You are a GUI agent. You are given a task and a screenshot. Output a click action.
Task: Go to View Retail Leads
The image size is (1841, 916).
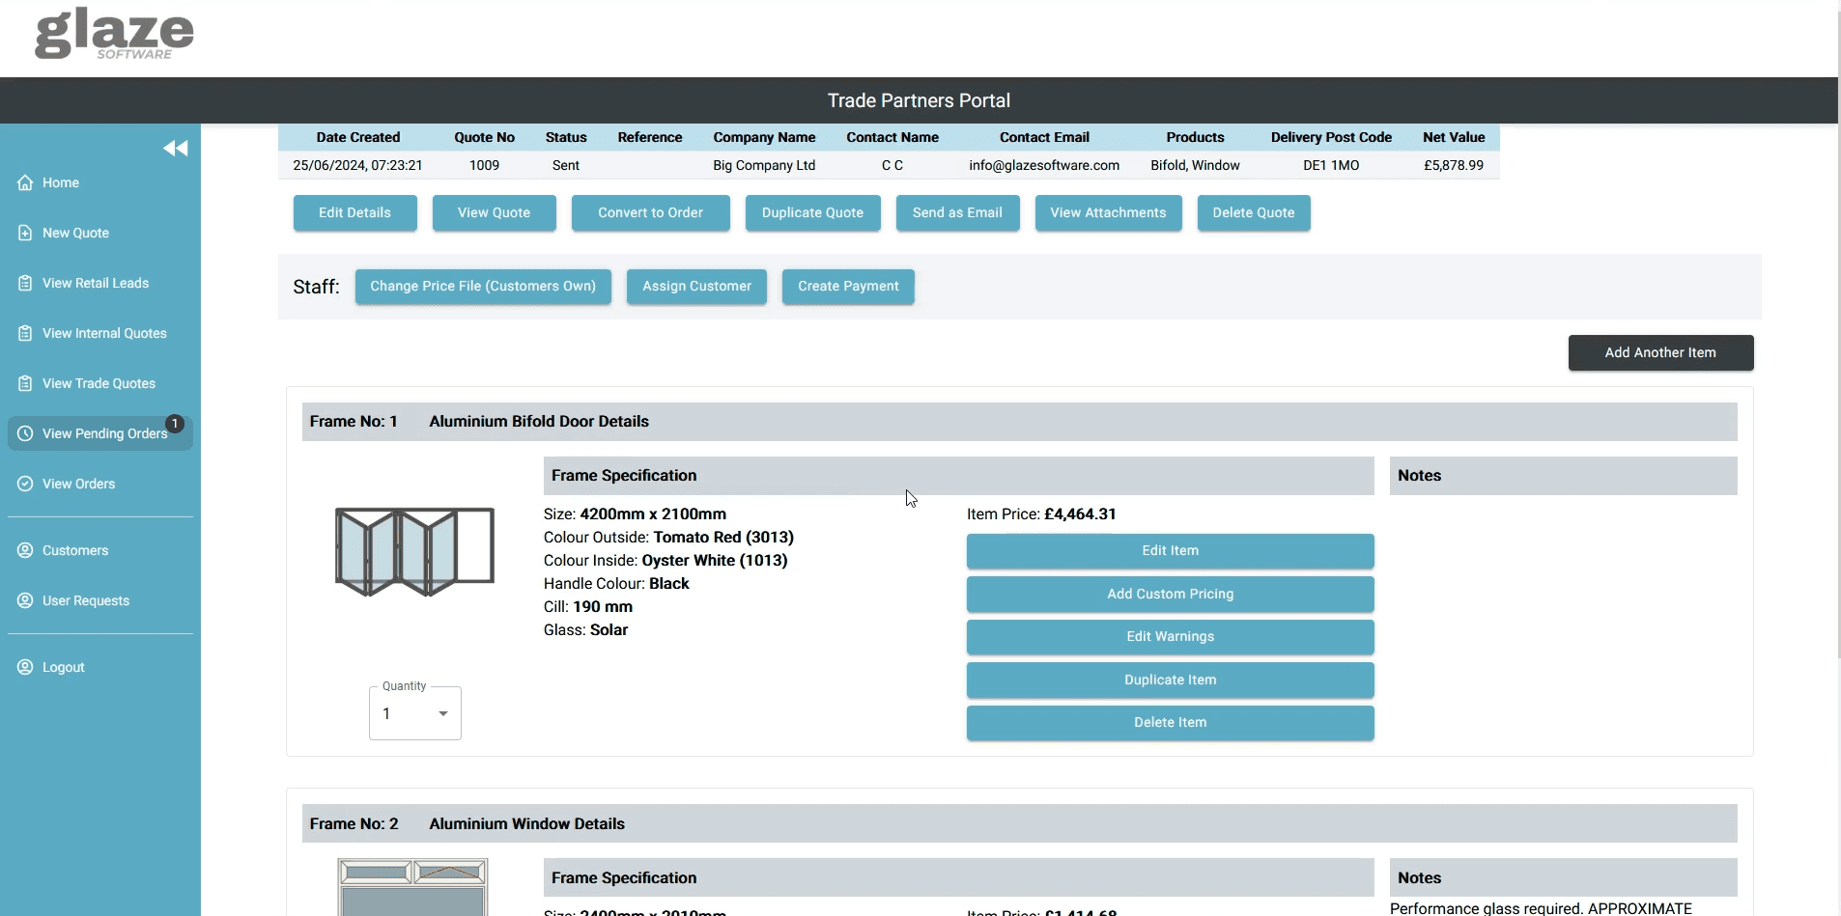pyautogui.click(x=100, y=283)
